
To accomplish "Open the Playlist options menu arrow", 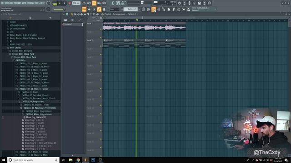I will point(64,14).
